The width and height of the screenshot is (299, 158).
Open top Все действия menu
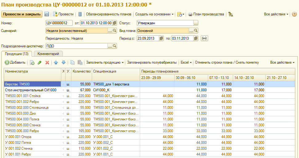tap(276, 14)
